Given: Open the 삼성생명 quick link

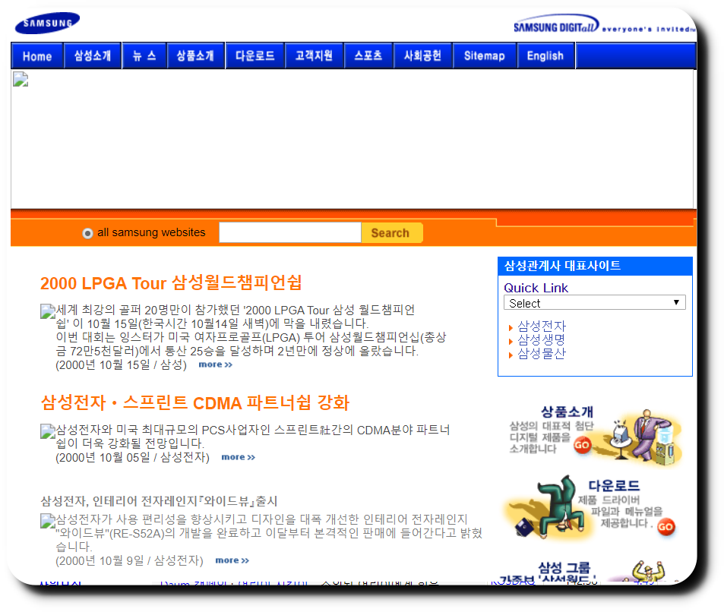Looking at the screenshot, I should point(542,340).
